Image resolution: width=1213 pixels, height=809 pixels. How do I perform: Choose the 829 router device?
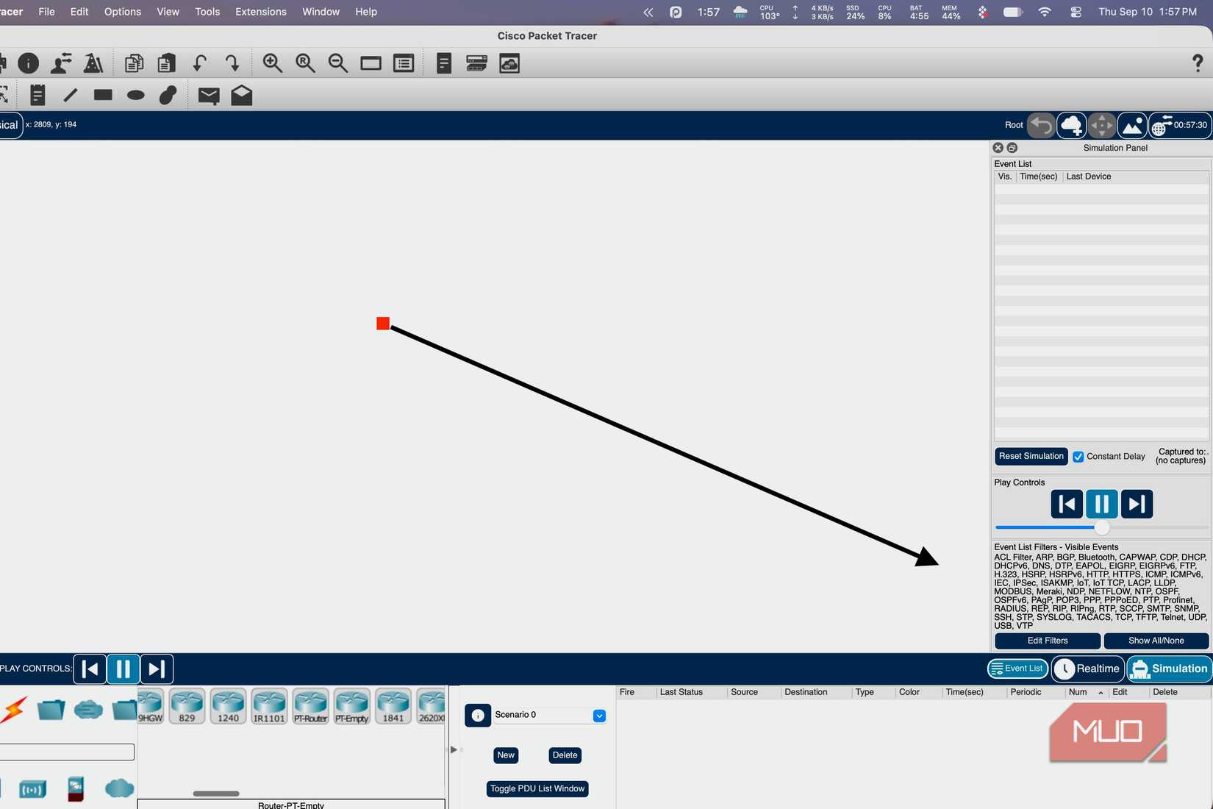[x=187, y=707]
